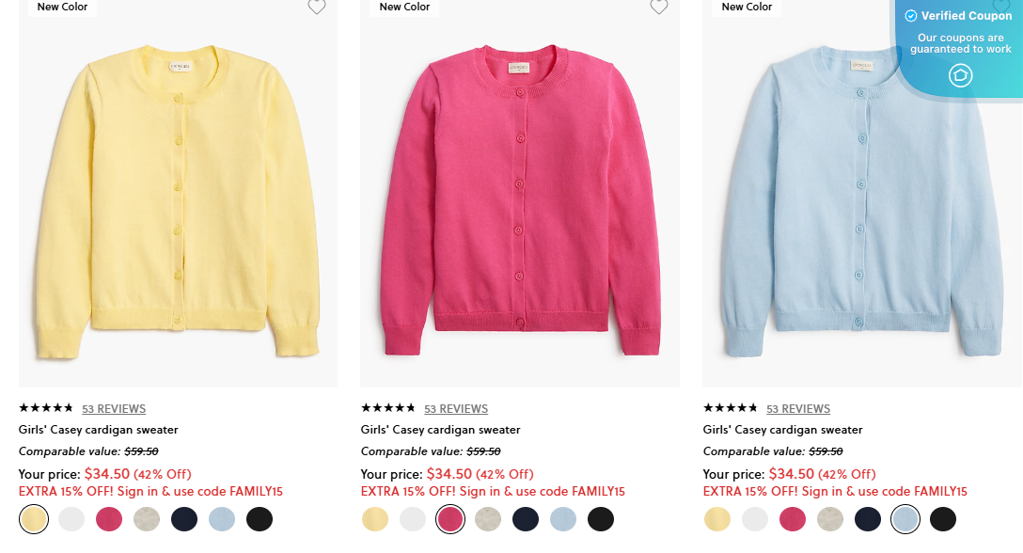Screen dimensions: 1023x553
Task: Toggle the wishlist heart on the pink cardigan
Action: tap(659, 8)
